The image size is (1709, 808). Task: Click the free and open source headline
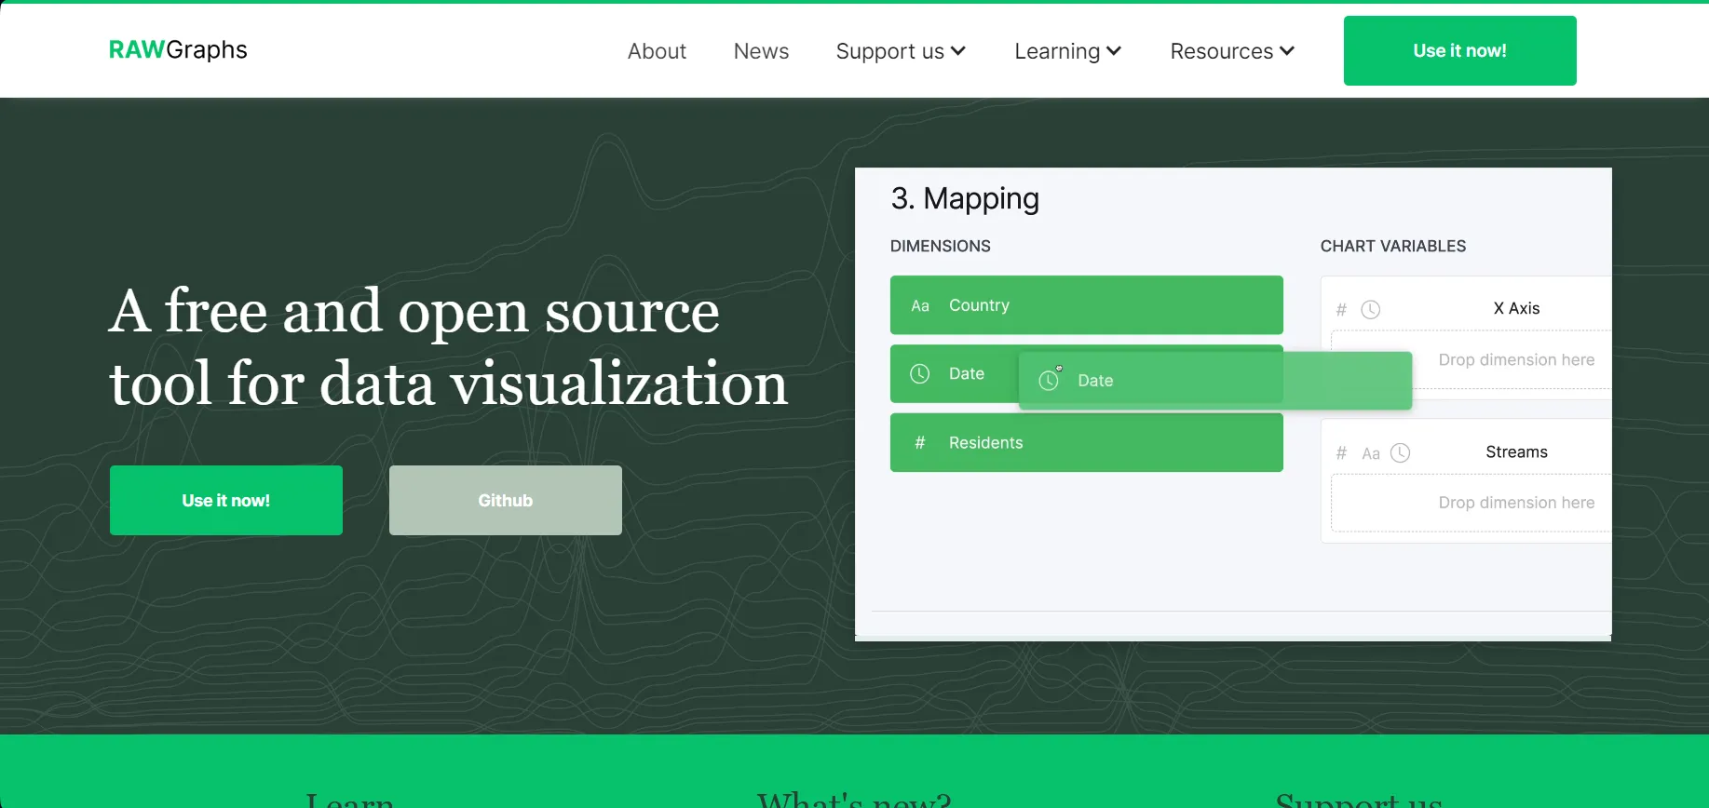click(448, 347)
